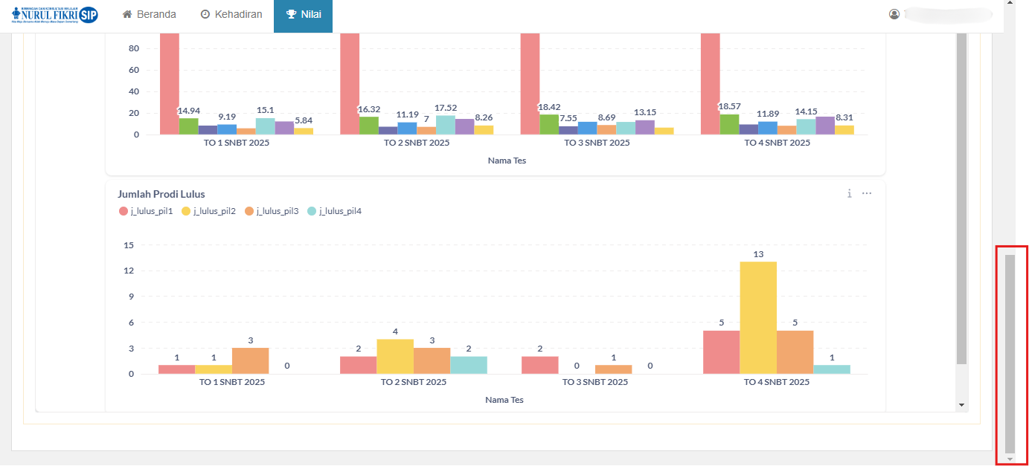Select the orange bar in TO 1 SNBT 2025
The image size is (1029, 466).
(250, 360)
